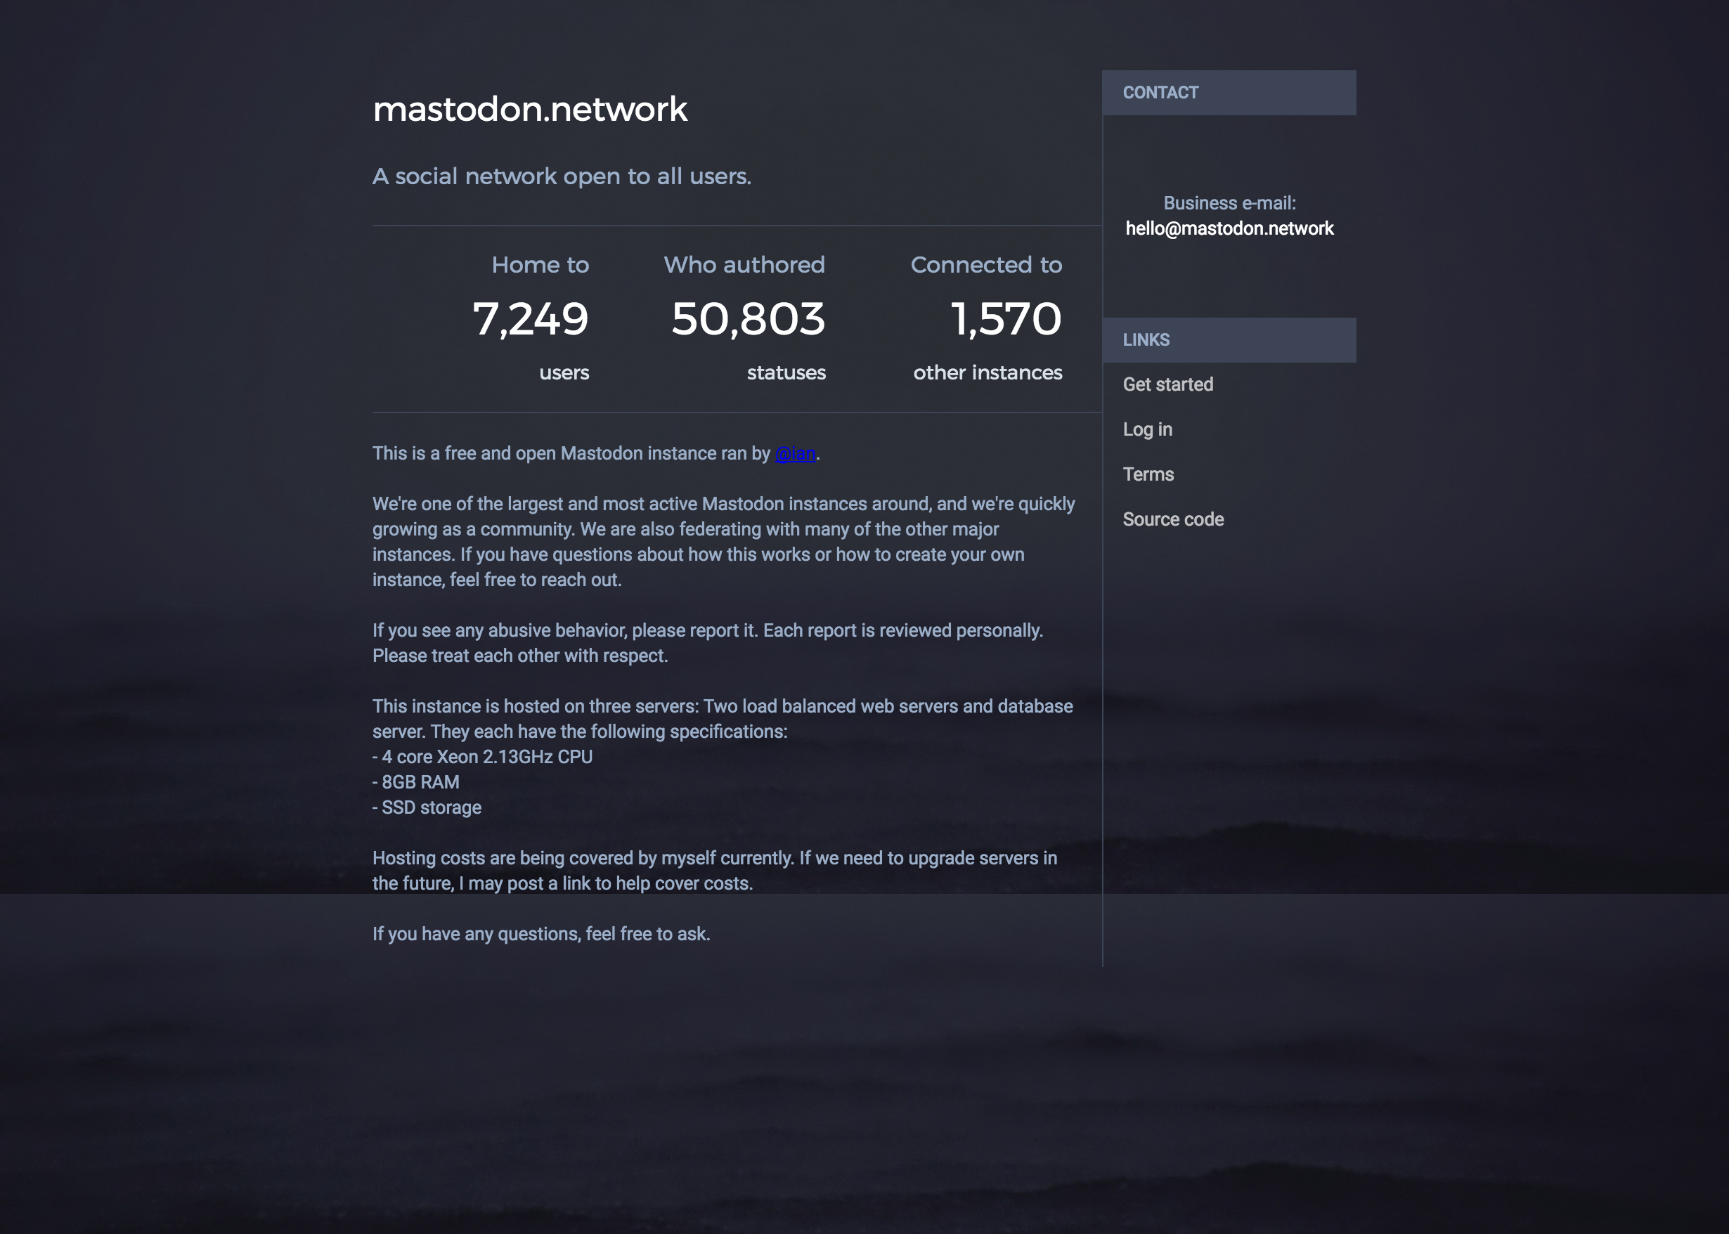
Task: Click the 'users' label under 7,249
Action: [564, 373]
